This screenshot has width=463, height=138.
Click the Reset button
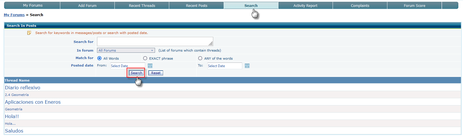156,73
